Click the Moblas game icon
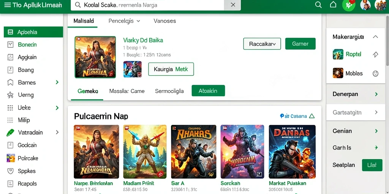 click(x=338, y=73)
